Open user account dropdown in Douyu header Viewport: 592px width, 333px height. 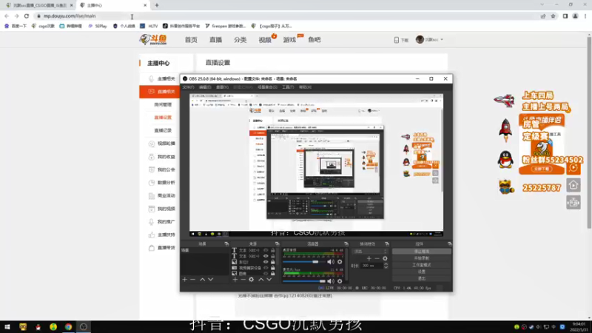click(x=430, y=40)
